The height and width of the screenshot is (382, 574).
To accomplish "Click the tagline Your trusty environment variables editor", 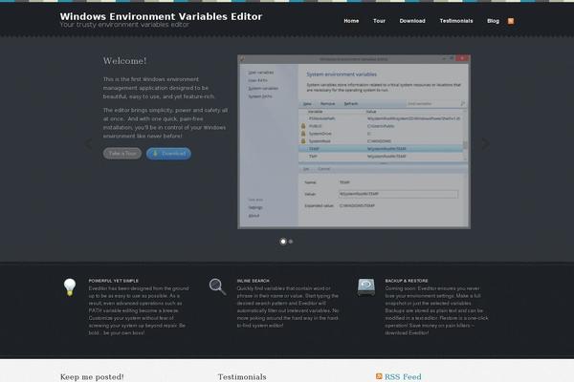I will pyautogui.click(x=124, y=25).
